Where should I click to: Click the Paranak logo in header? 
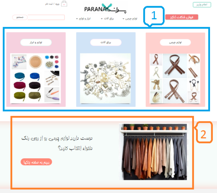click(x=105, y=9)
